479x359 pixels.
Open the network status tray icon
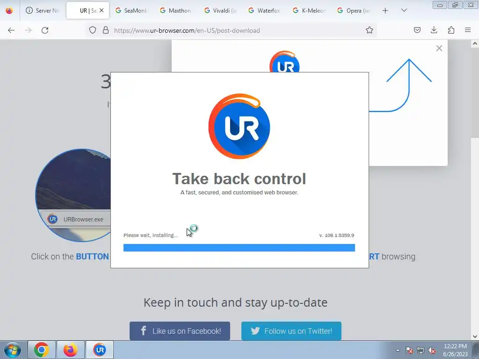tap(421, 350)
